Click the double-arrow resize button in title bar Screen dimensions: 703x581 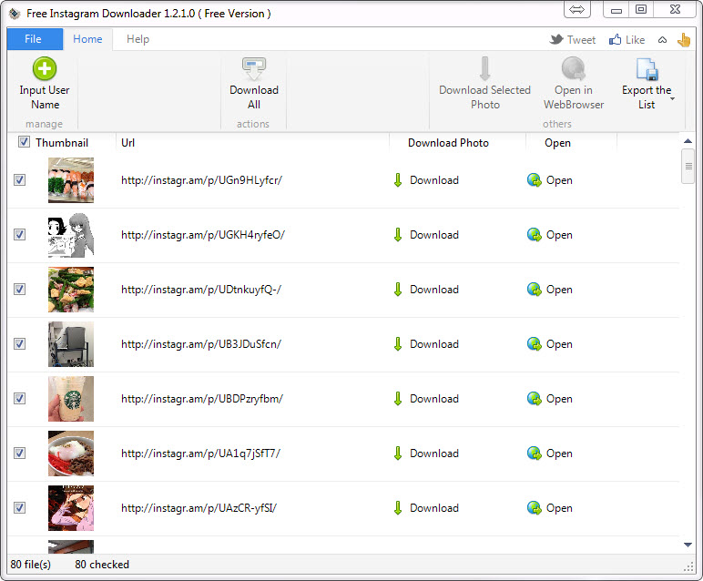[x=577, y=9]
